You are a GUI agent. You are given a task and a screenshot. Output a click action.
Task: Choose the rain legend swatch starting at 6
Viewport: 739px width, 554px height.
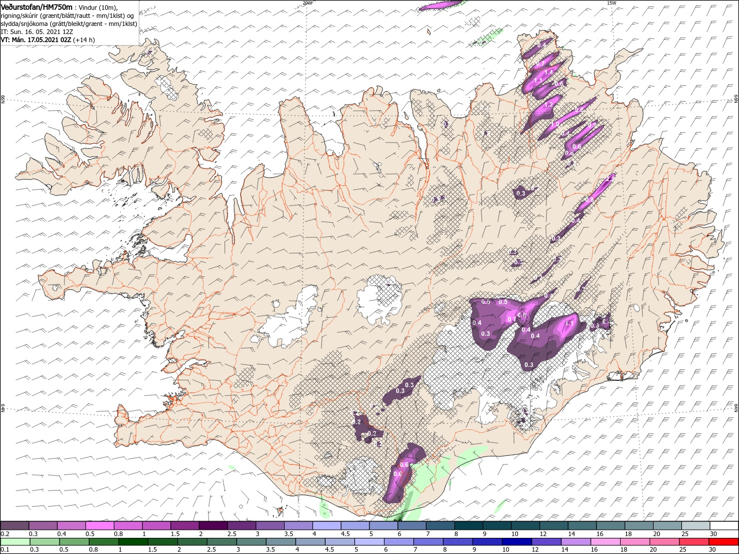click(399, 542)
